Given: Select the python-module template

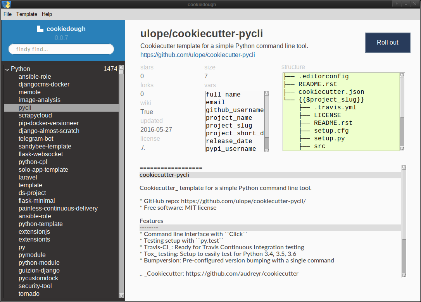Looking at the screenshot, I should [x=39, y=263].
